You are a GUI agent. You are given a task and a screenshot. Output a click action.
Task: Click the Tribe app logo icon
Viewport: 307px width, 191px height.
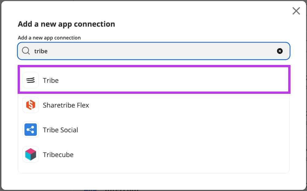pos(31,80)
